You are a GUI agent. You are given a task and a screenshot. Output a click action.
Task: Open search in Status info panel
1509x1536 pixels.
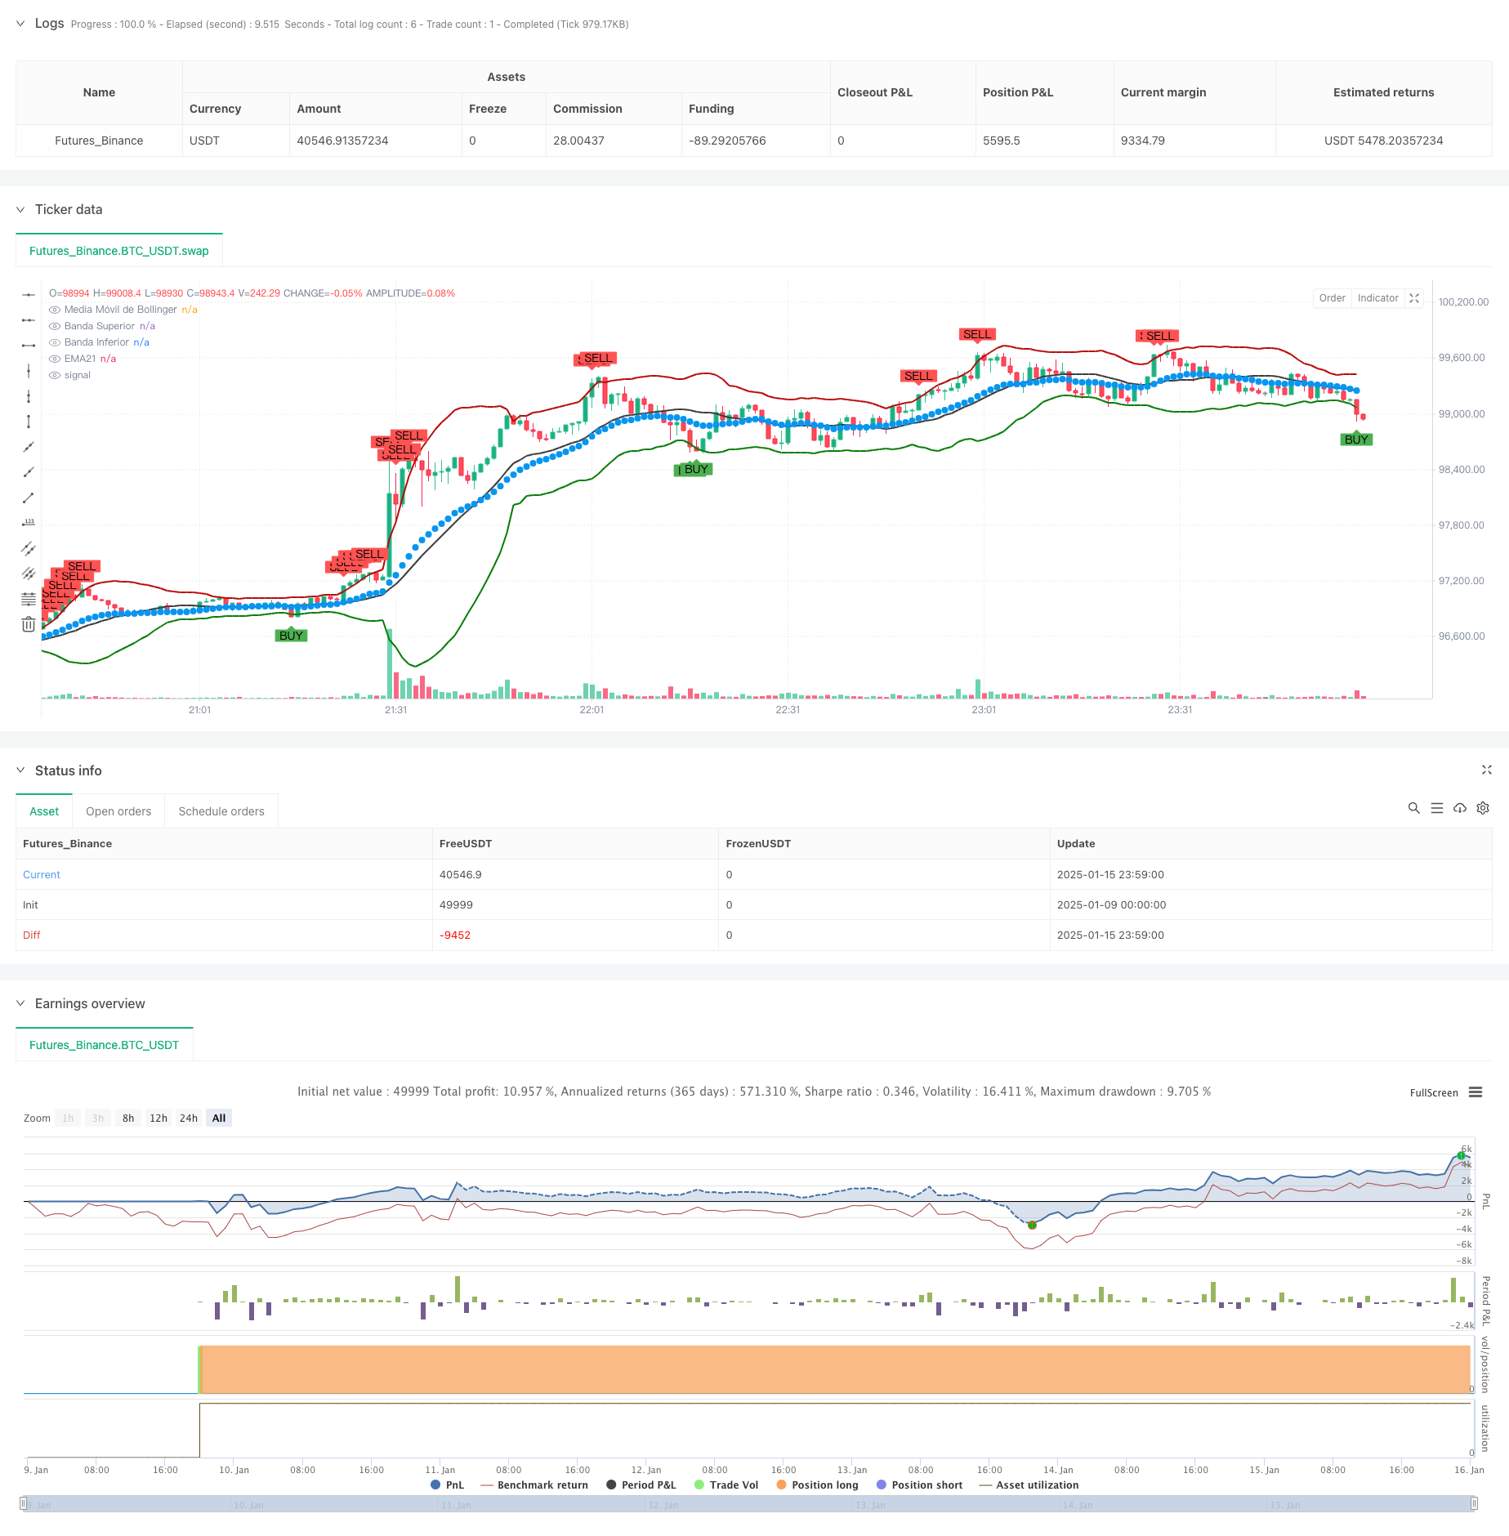[1413, 808]
